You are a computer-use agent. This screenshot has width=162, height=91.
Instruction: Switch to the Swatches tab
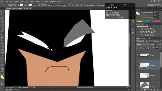click(144, 10)
